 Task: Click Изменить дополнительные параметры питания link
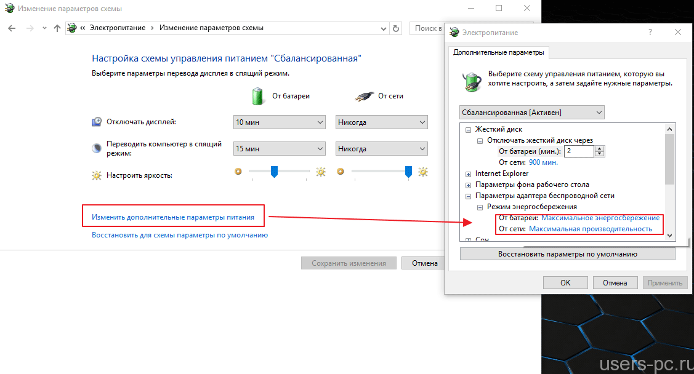pyautogui.click(x=173, y=217)
